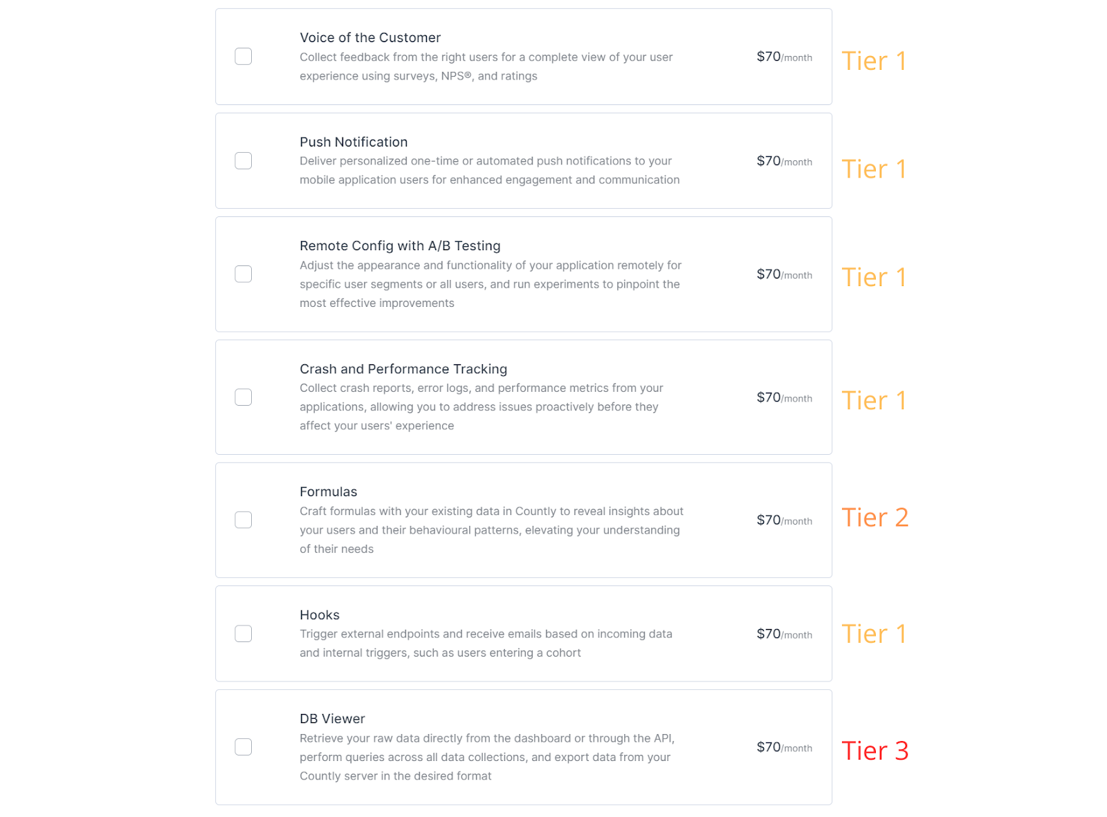
Task: Check the Remote Config with A/B Testing box
Action: pyautogui.click(x=243, y=274)
